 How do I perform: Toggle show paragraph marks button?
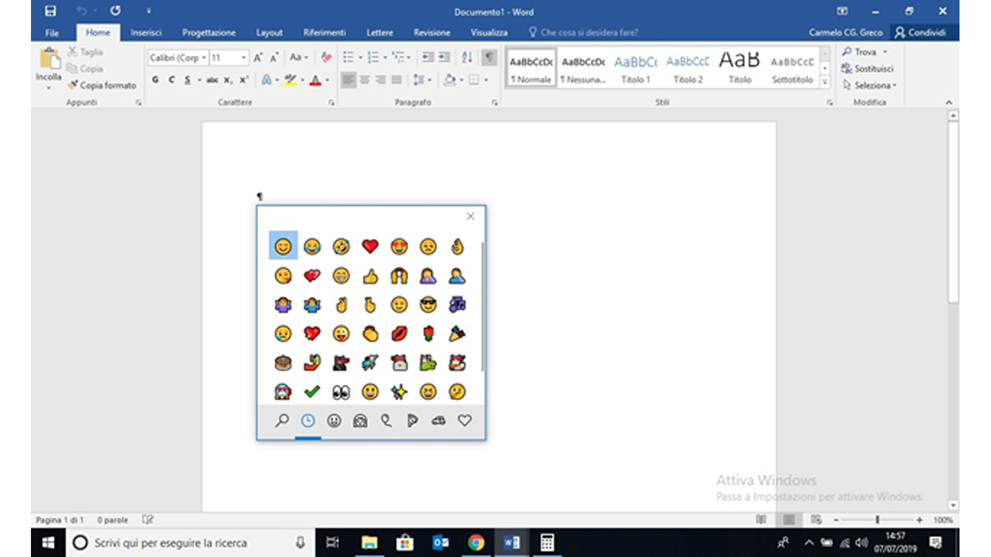pyautogui.click(x=489, y=57)
